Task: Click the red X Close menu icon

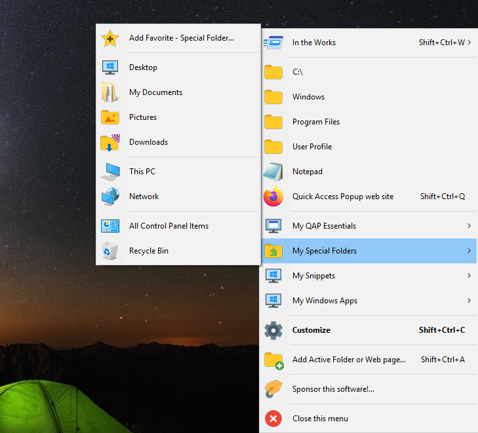Action: coord(273,419)
